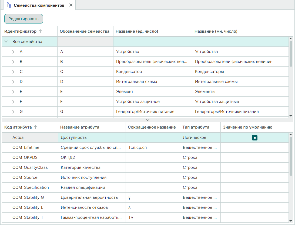Sort by Код атрибута column arrow

pos(36,127)
